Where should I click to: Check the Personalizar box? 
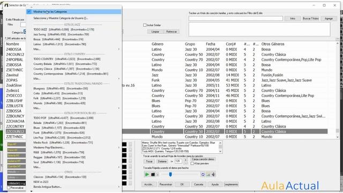pyautogui.click(x=9, y=188)
